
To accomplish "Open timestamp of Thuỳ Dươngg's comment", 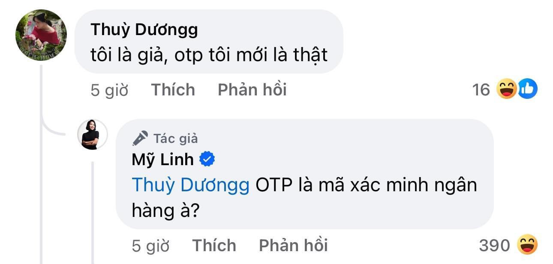I will click(x=109, y=90).
